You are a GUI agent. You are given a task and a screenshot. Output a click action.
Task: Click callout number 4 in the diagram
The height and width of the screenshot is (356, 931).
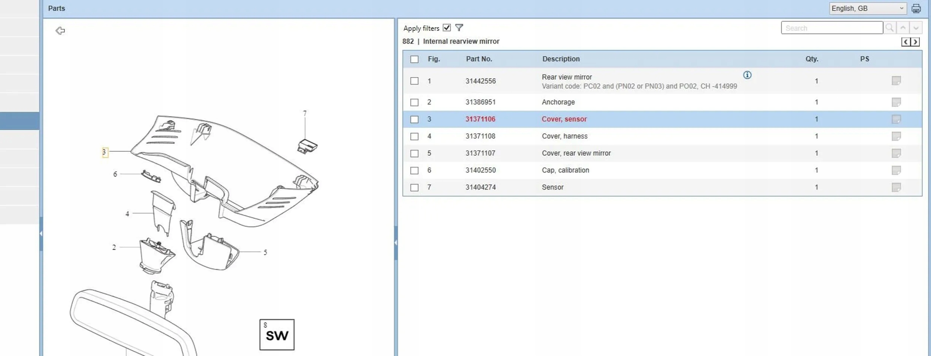pyautogui.click(x=127, y=214)
